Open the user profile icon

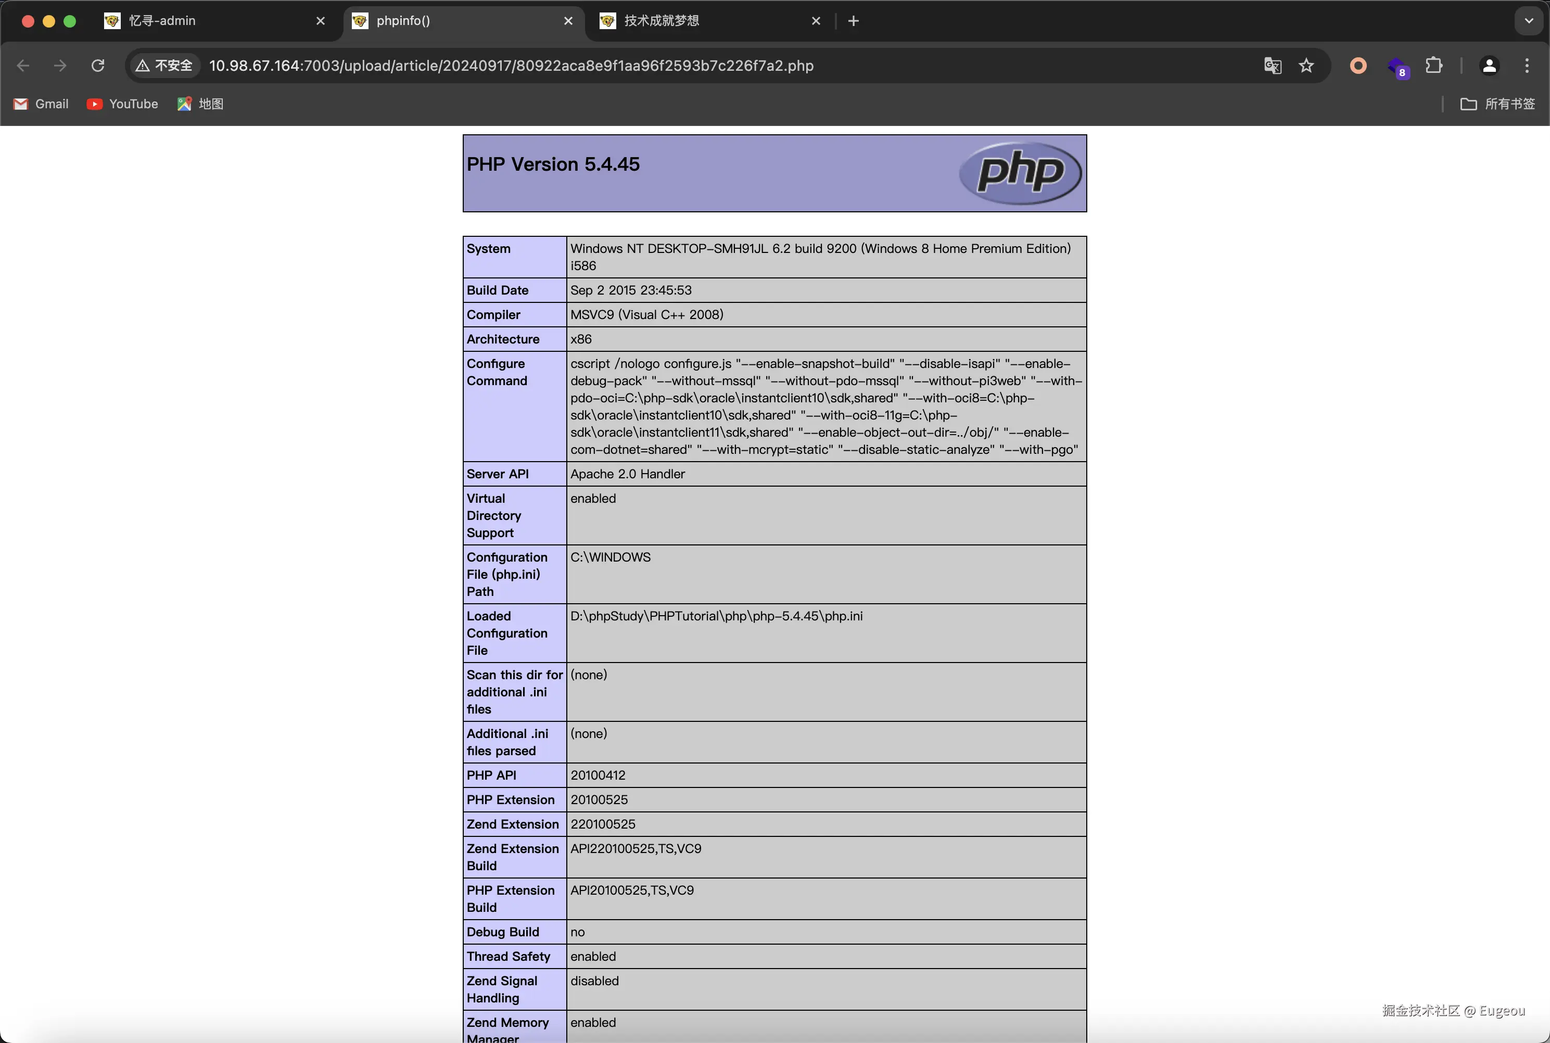[x=1489, y=66]
